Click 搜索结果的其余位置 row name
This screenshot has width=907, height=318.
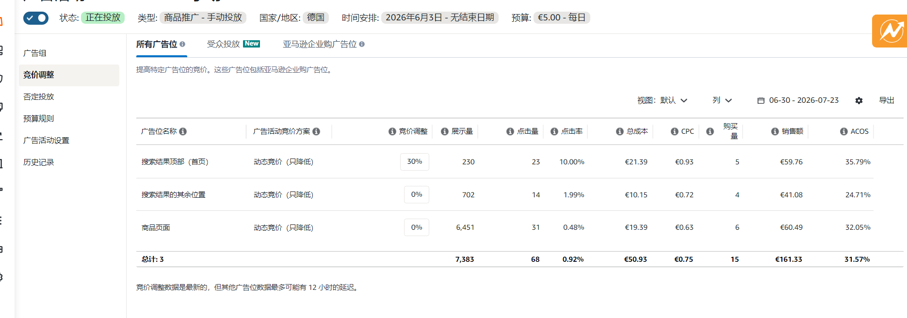(x=173, y=195)
